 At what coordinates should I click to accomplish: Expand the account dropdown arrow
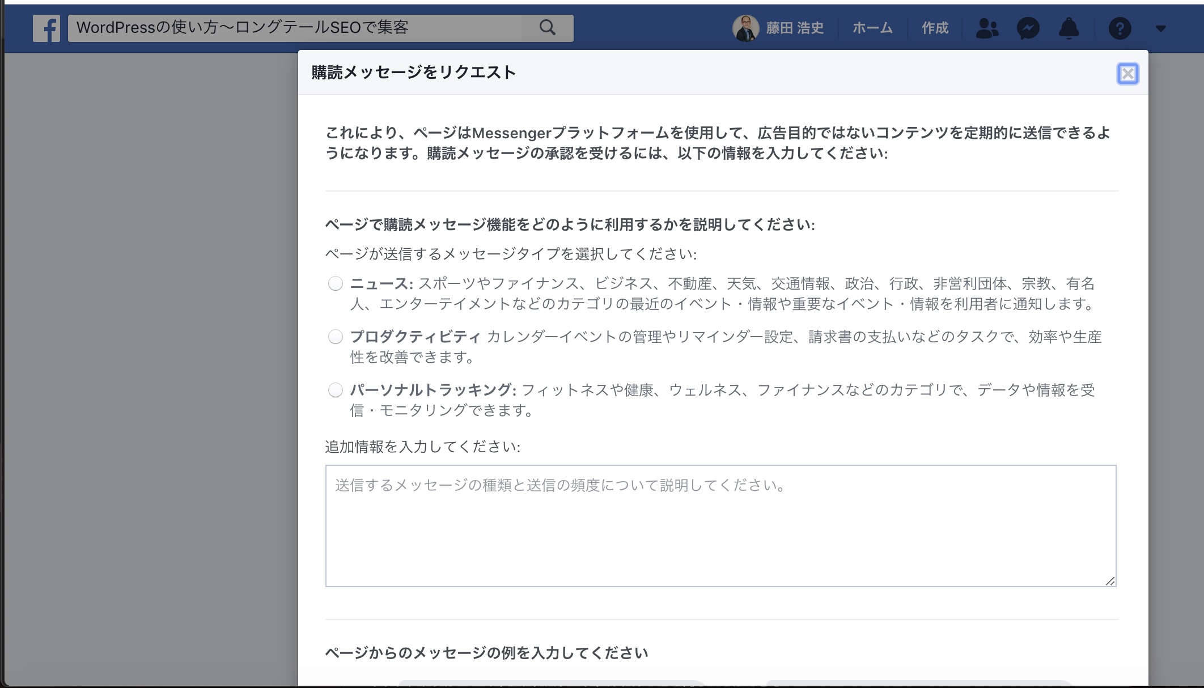pos(1160,28)
